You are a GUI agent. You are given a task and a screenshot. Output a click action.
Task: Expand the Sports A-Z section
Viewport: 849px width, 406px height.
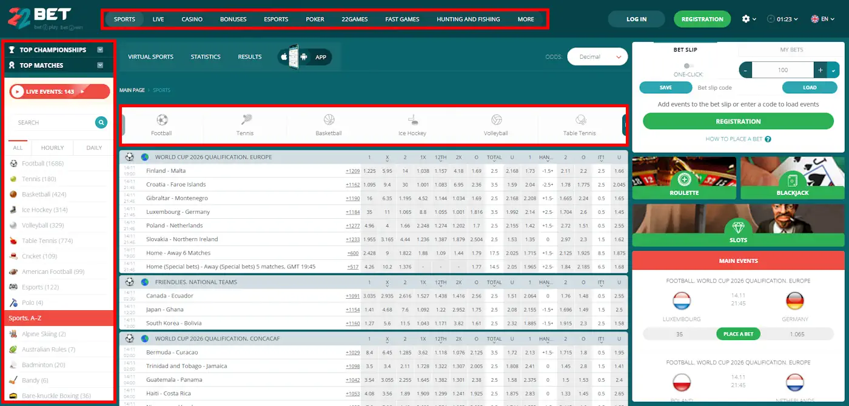[x=58, y=318]
